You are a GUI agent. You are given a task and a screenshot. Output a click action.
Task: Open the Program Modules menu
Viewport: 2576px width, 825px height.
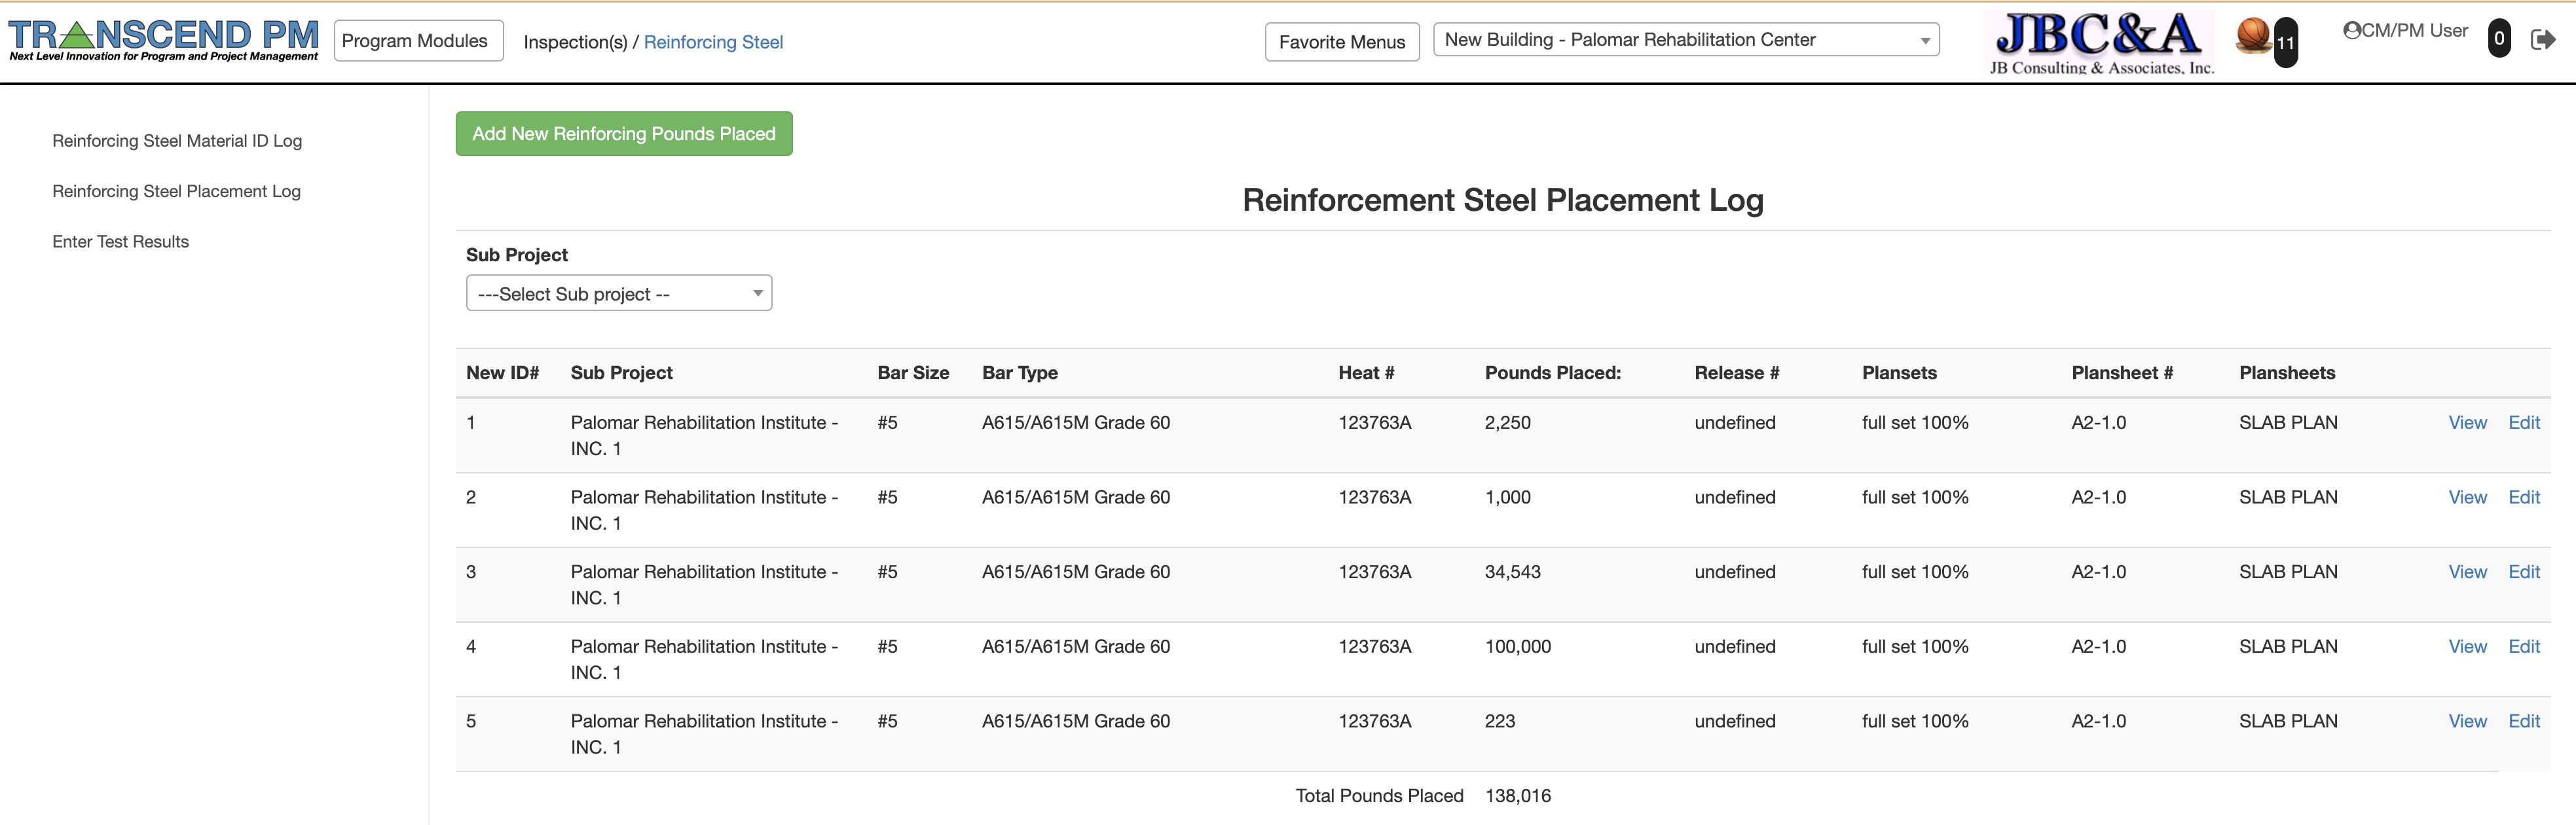pyautogui.click(x=418, y=41)
